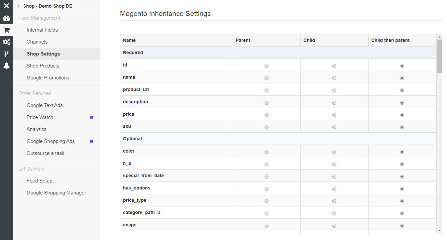The height and width of the screenshot is (240, 447).
Task: Select Child then parent for id
Action: (x=402, y=66)
